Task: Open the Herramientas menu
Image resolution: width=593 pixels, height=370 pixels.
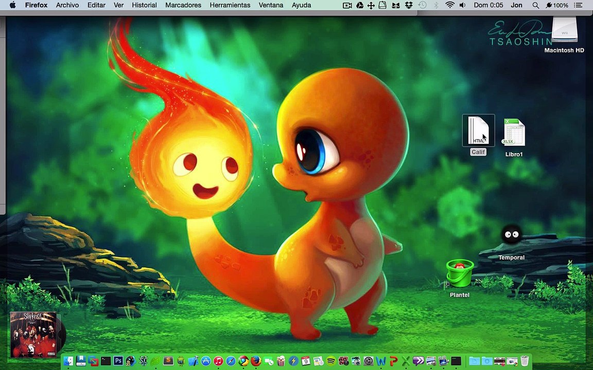Action: pyautogui.click(x=230, y=5)
